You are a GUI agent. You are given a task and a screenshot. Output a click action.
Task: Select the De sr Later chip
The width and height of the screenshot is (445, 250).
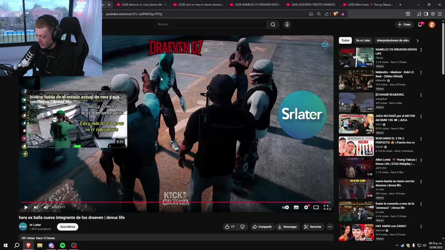pos(363,40)
